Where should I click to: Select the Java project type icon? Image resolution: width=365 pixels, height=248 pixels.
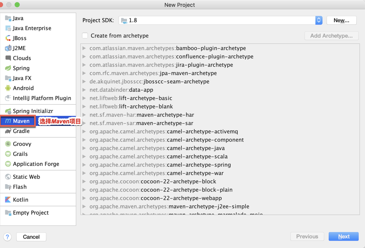[x=8, y=18]
